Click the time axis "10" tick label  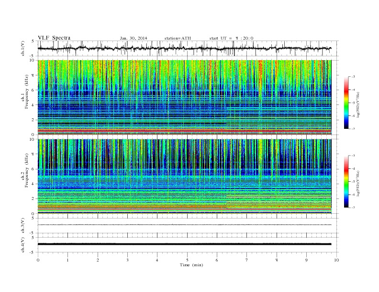(336, 260)
